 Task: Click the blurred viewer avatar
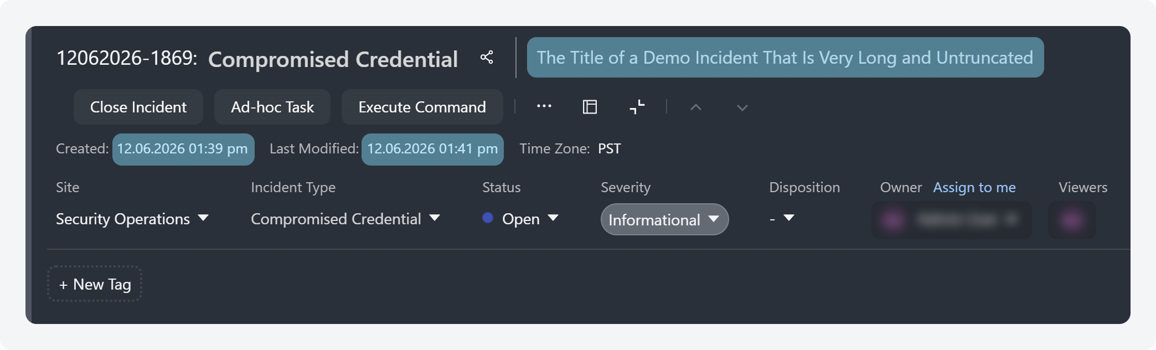(1072, 220)
